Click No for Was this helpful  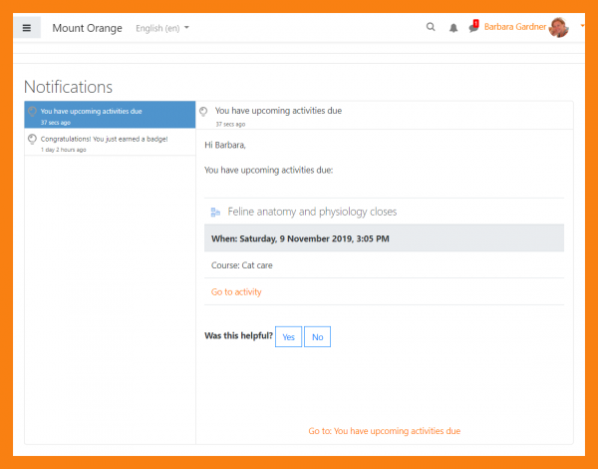tap(317, 337)
